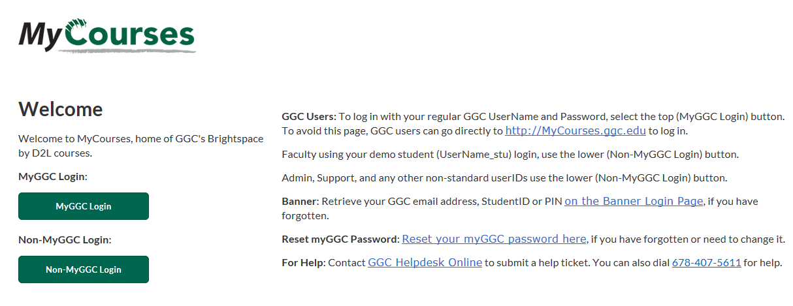Viewport: 793px width, 306px height.
Task: Click the 'Welcome to MyCourses' intro paragraph
Action: (x=141, y=146)
